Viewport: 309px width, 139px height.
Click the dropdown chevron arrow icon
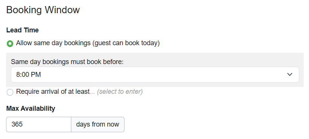tap(289, 75)
